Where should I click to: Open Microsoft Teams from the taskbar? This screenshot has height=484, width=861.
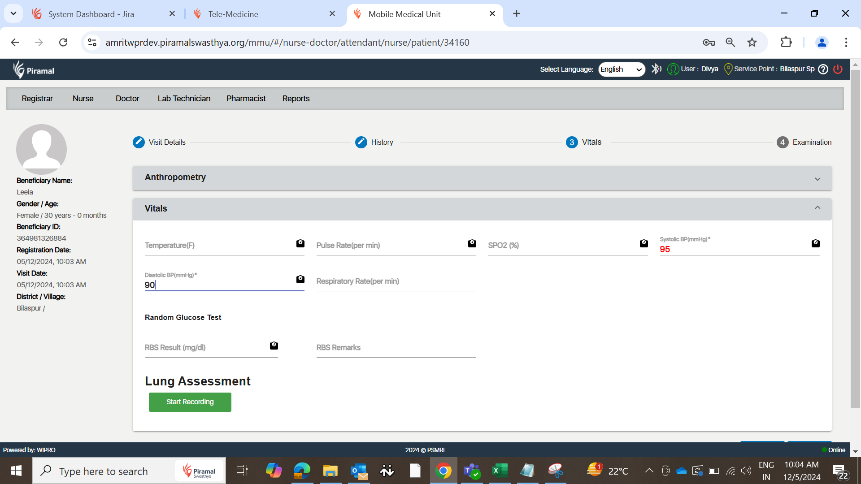[x=471, y=471]
